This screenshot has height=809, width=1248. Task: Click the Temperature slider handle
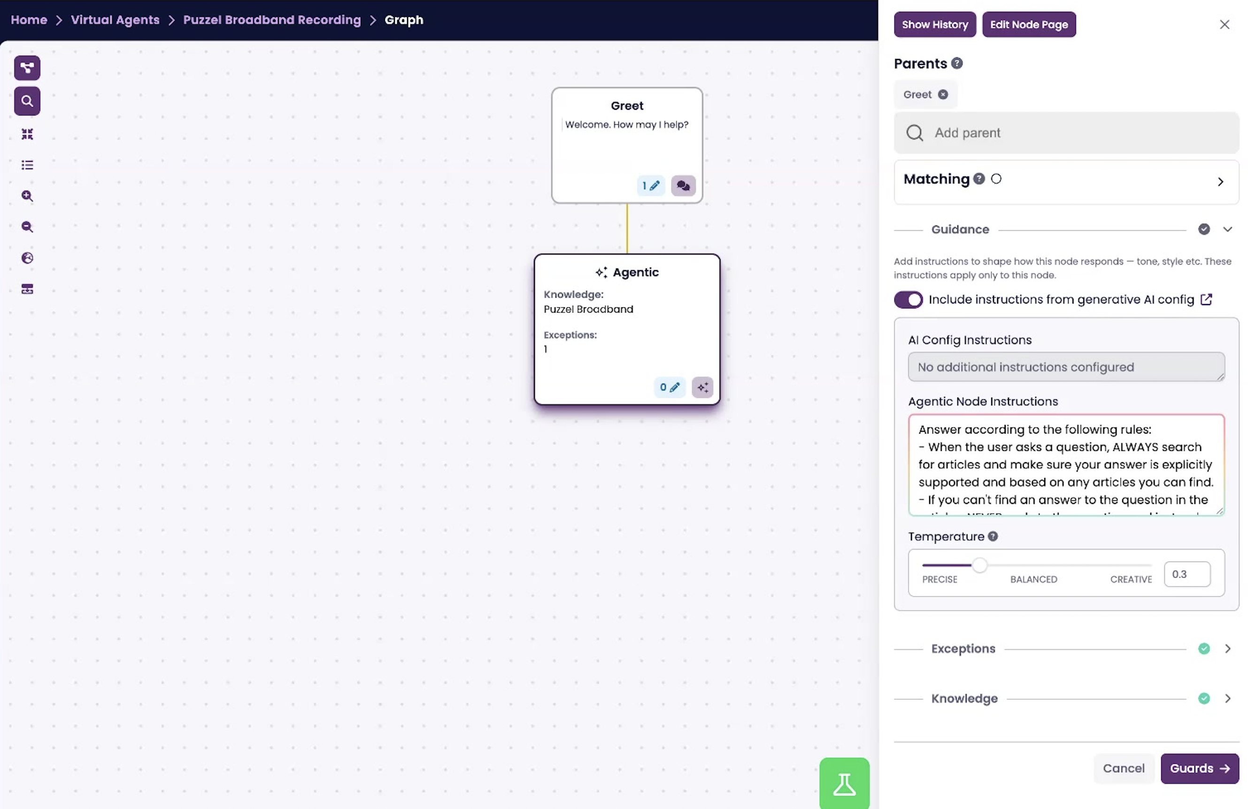979,565
